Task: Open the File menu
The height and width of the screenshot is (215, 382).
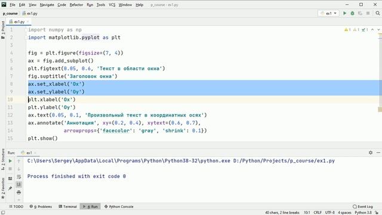Action: pyautogui.click(x=13, y=5)
